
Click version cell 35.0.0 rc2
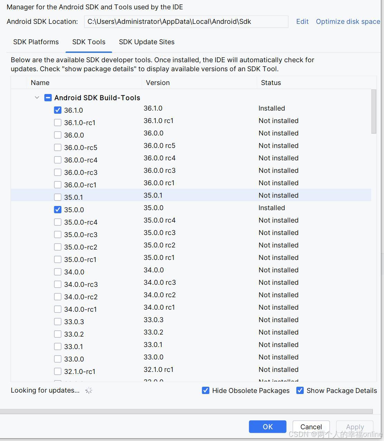(x=160, y=245)
